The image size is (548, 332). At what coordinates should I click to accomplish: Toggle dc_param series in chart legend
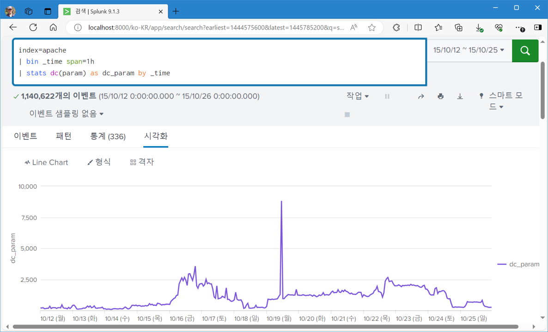[x=518, y=264]
